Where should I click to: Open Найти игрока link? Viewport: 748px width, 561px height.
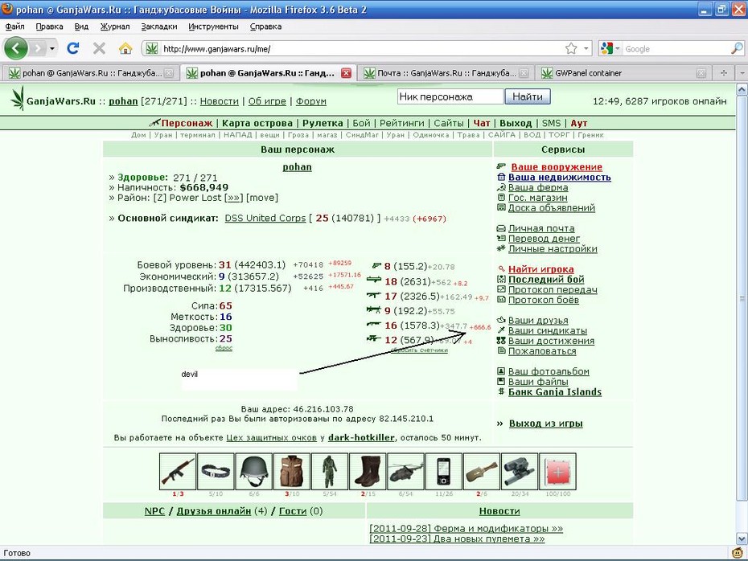(540, 269)
